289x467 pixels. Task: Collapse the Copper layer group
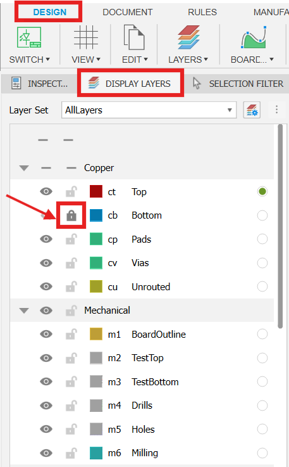point(24,168)
